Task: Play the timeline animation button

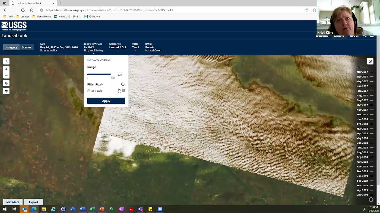Action: point(370,61)
